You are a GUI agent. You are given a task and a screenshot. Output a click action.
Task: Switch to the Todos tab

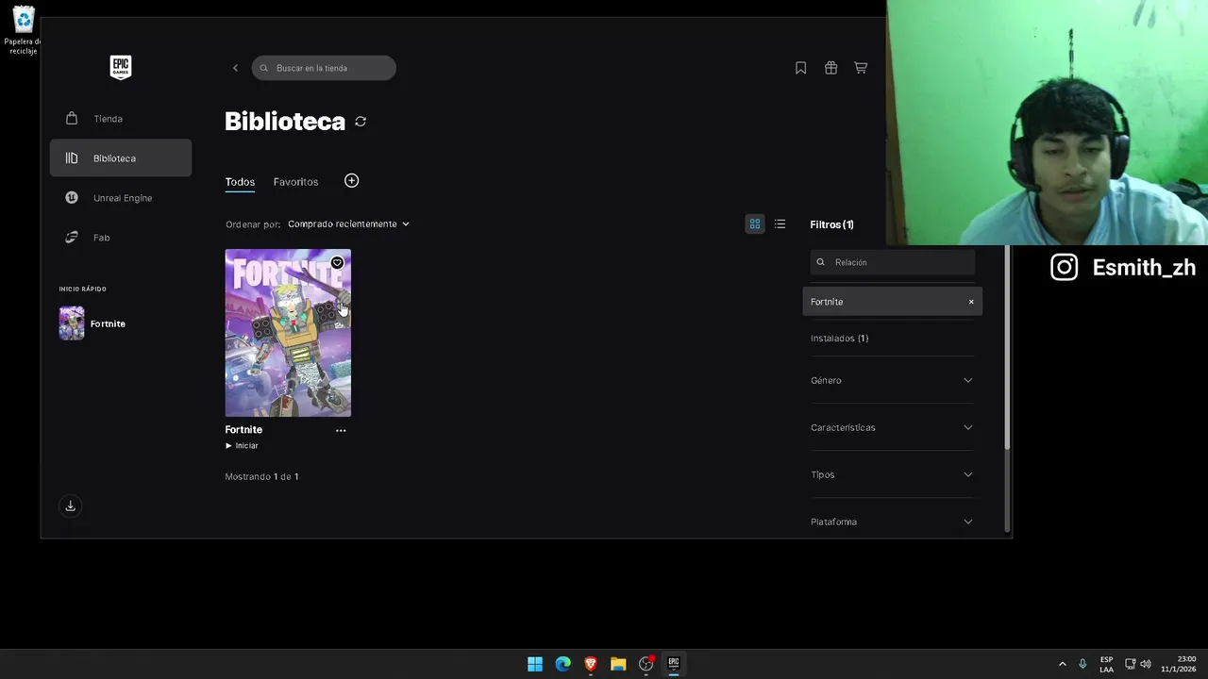point(240,182)
